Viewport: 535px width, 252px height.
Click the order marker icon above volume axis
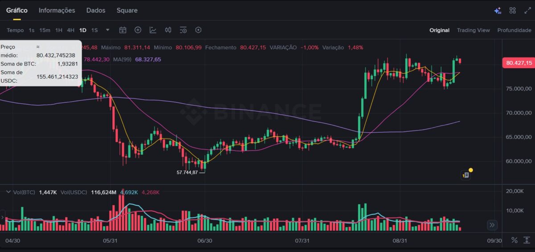coord(465,175)
